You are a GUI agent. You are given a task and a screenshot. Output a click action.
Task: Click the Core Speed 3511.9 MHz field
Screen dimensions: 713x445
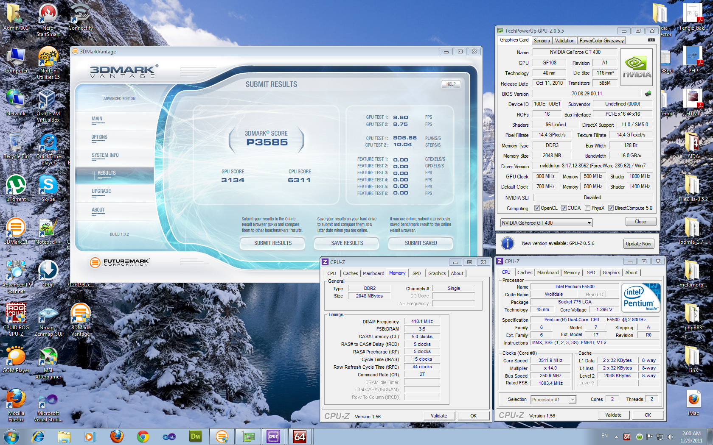click(550, 360)
